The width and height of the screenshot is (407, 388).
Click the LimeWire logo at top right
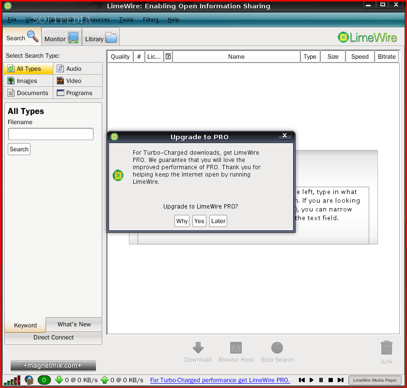(x=367, y=37)
